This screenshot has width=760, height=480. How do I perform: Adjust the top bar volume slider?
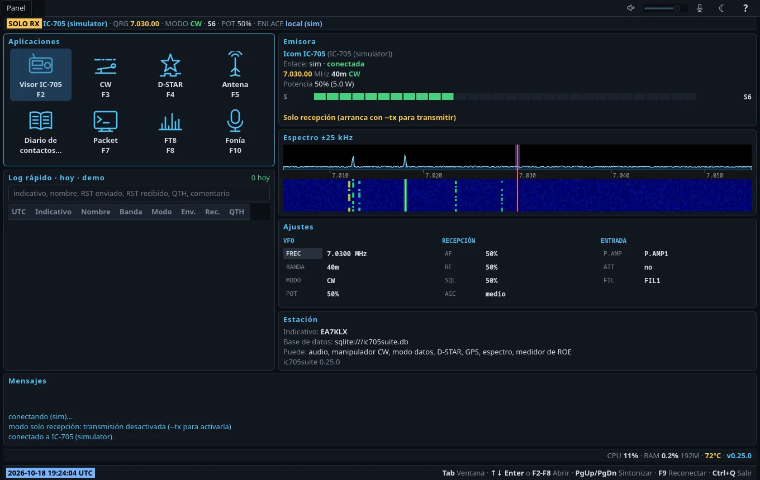(665, 8)
